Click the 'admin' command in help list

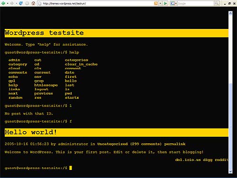tap(14, 60)
